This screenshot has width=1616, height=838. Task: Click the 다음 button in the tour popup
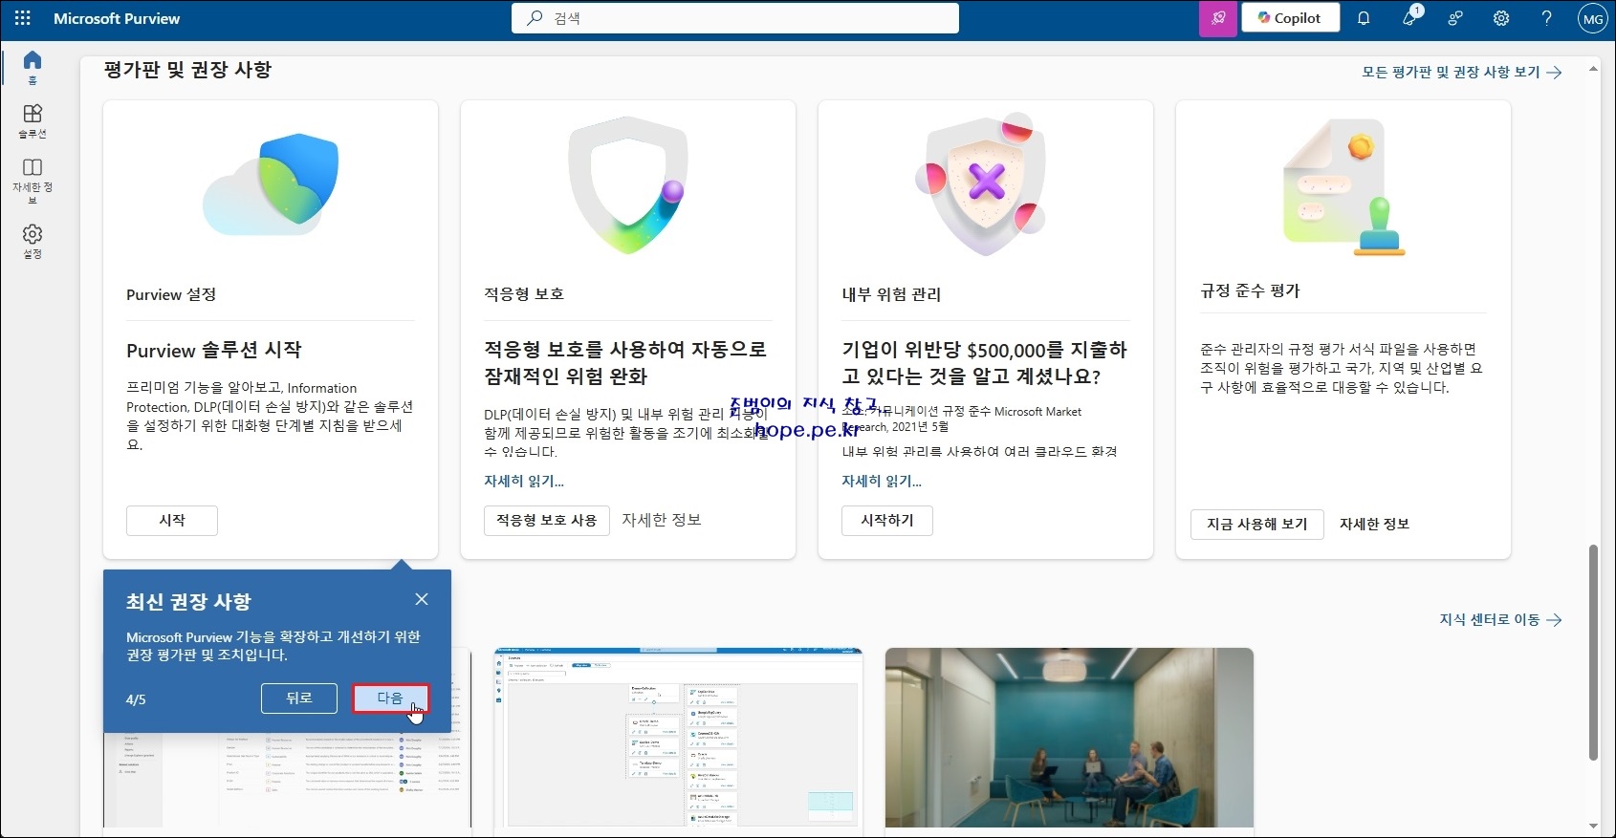coord(390,698)
